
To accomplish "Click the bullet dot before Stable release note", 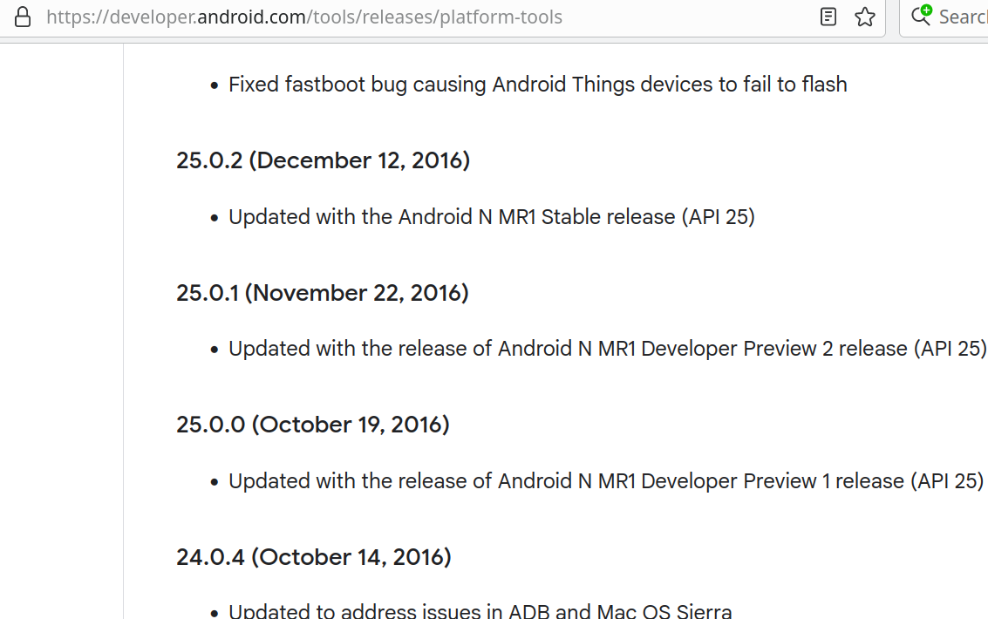I will [x=214, y=218].
